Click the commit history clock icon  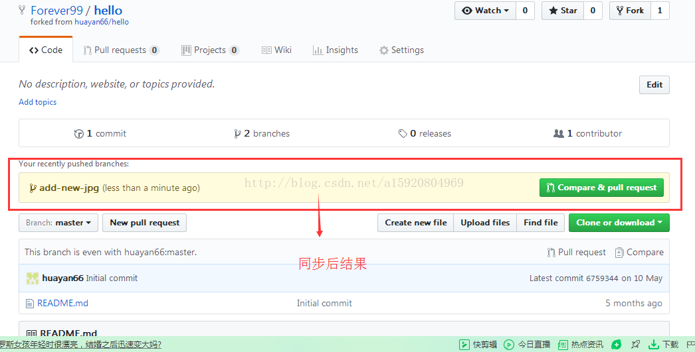[x=79, y=134]
